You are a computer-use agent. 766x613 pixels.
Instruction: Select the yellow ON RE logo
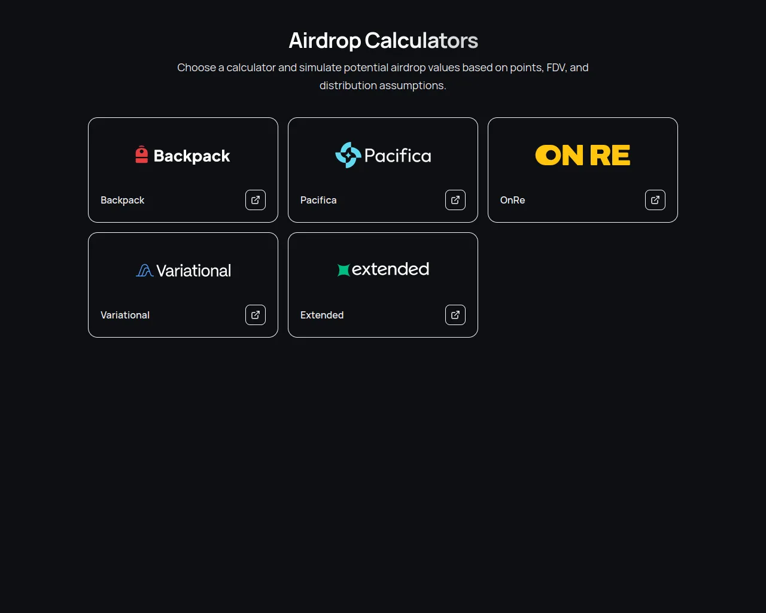point(582,156)
